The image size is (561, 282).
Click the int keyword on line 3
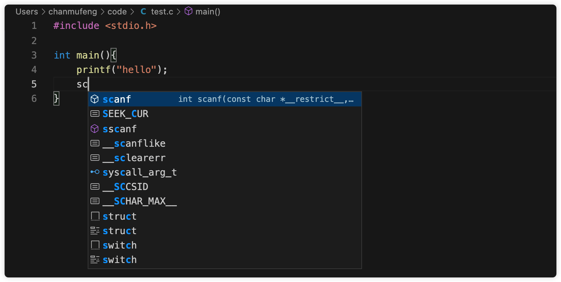(62, 55)
